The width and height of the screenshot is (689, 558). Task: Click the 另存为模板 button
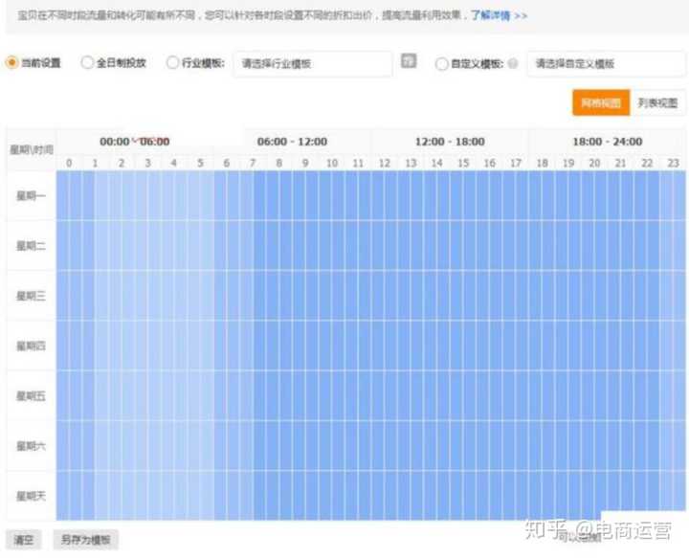(x=85, y=540)
